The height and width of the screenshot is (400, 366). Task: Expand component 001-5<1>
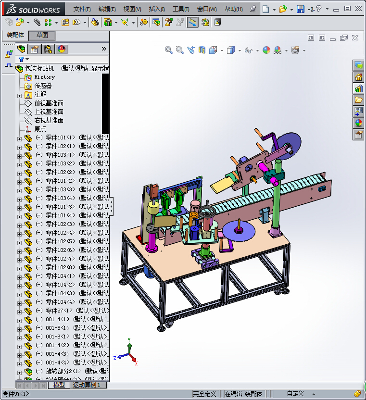tap(19, 329)
